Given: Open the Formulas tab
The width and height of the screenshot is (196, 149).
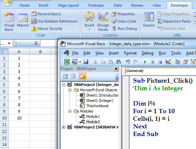Looking at the screenshot, I should [x=96, y=5].
